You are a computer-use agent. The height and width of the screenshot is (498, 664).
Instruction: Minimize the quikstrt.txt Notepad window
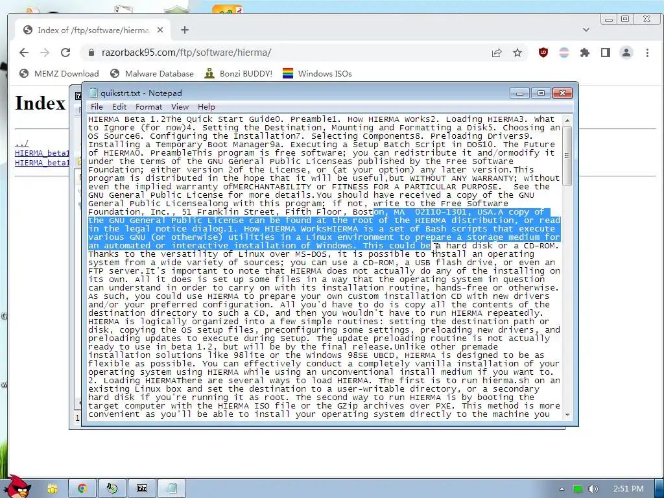[519, 93]
